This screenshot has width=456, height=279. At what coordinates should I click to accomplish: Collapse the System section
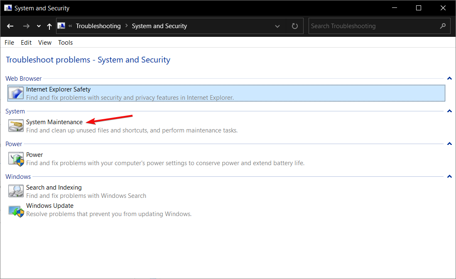449,111
